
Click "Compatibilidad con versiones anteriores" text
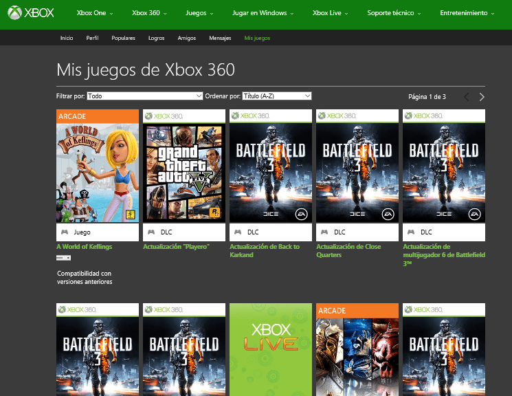click(85, 277)
